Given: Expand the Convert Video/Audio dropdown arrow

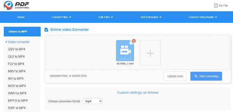Looking at the screenshot, I should tap(216, 17).
